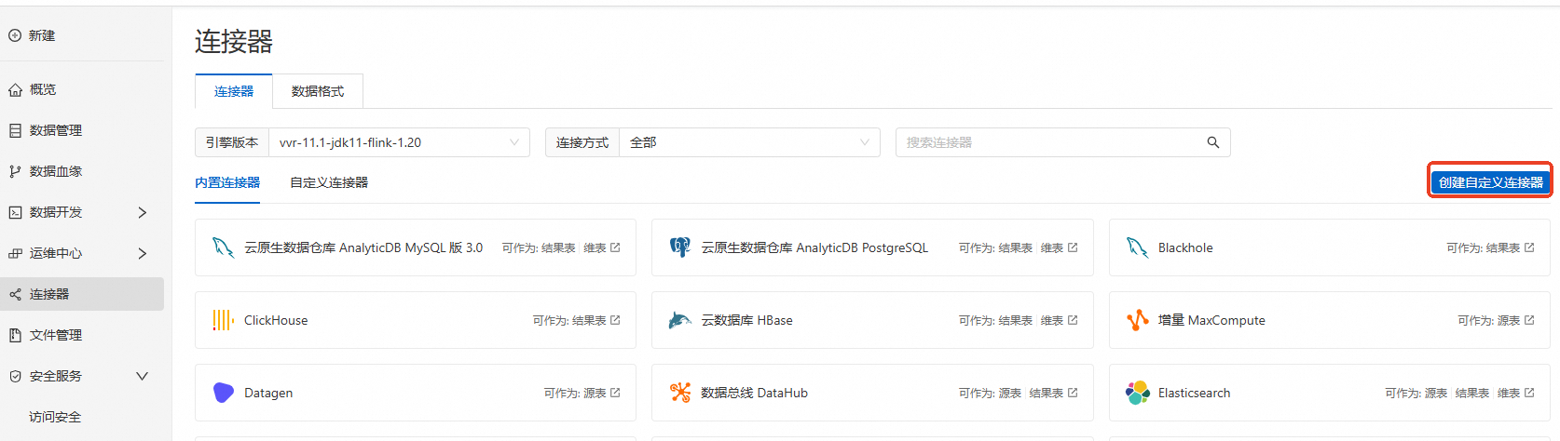Select the 自定义连接器 sub-tab
This screenshot has height=441, width=1560.
(329, 182)
